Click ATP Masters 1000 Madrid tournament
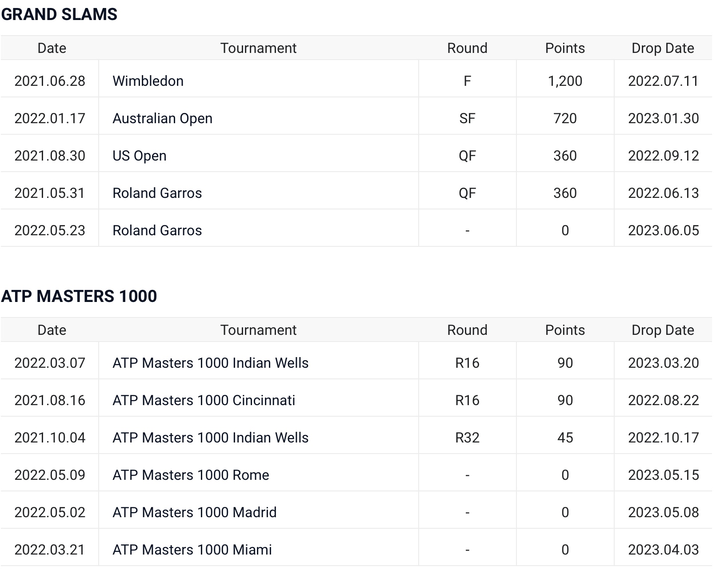724x571 pixels. click(194, 512)
